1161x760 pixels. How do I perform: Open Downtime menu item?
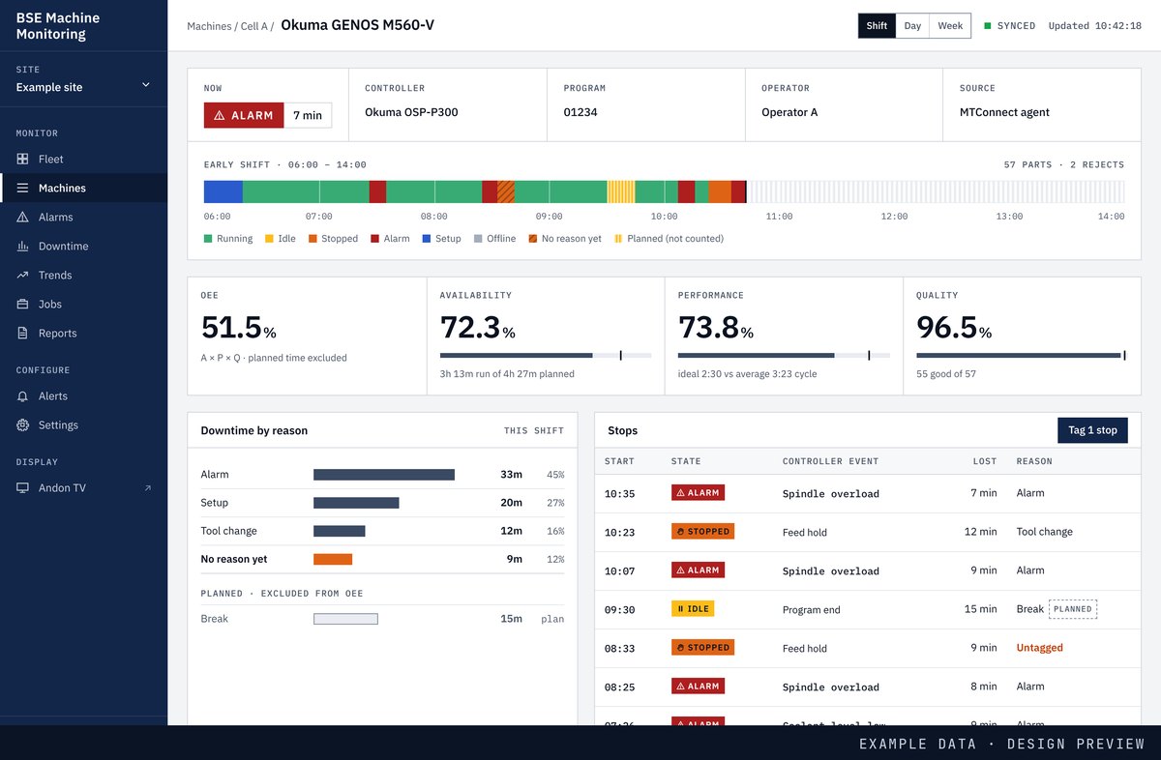click(x=83, y=246)
